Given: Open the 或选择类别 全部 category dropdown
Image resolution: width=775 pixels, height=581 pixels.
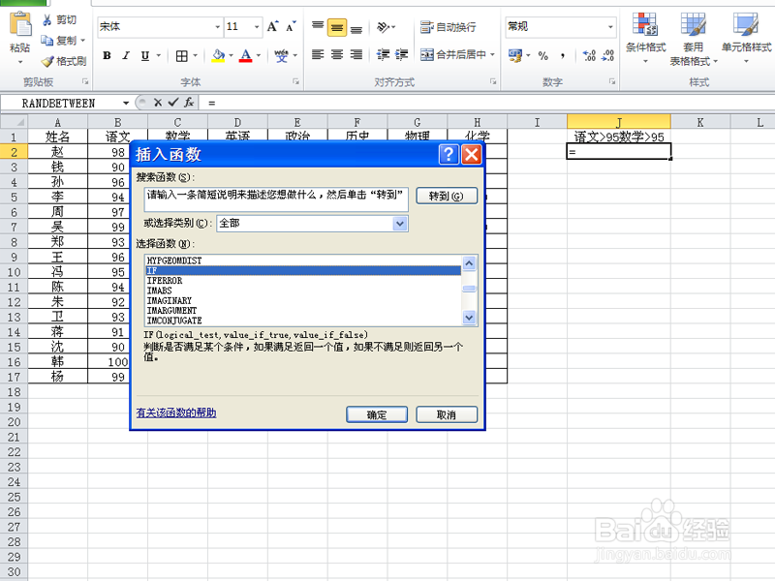Looking at the screenshot, I should (400, 224).
